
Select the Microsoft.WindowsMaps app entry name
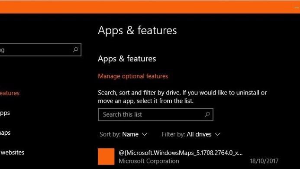(x=181, y=153)
